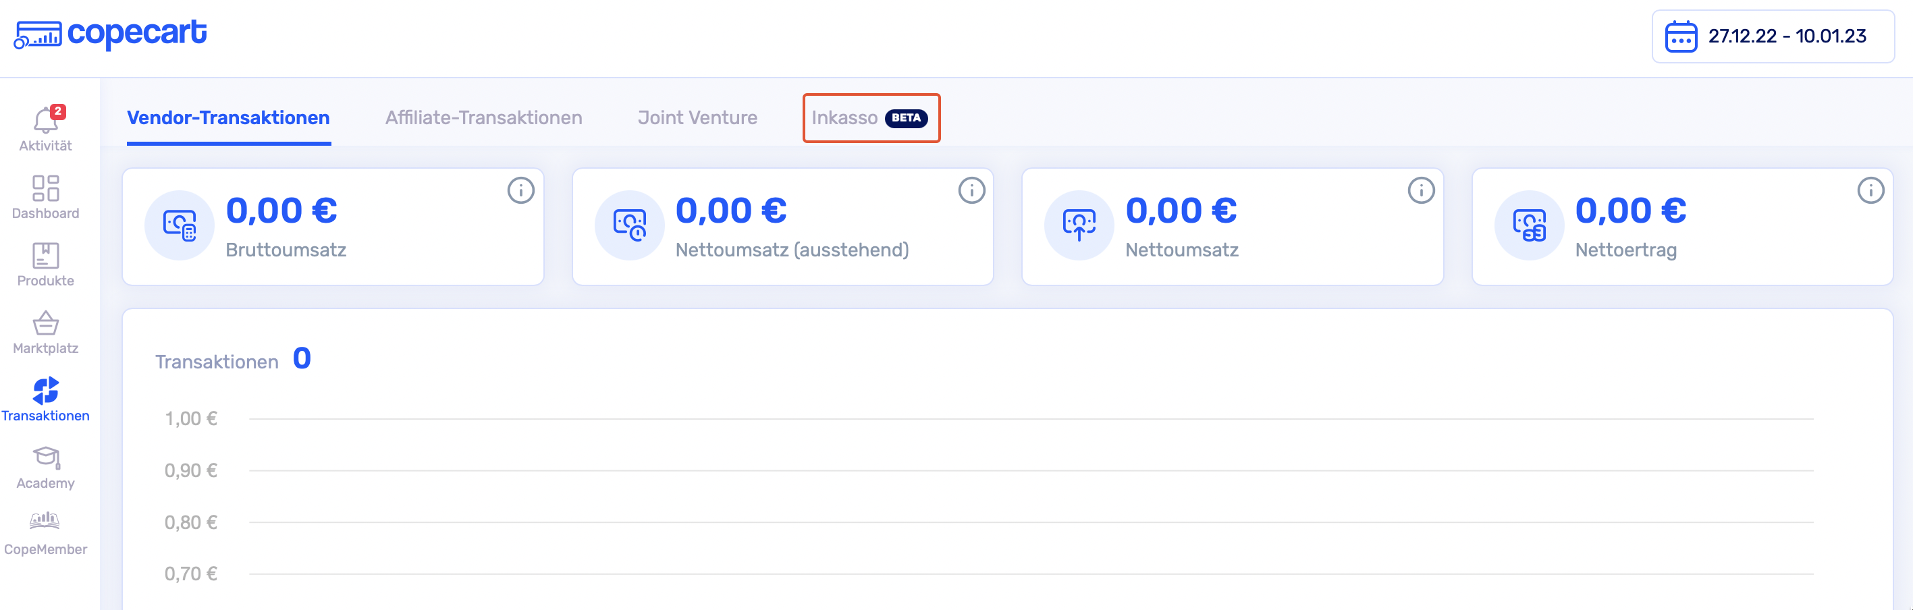Click the copecart logo

pyautogui.click(x=111, y=34)
